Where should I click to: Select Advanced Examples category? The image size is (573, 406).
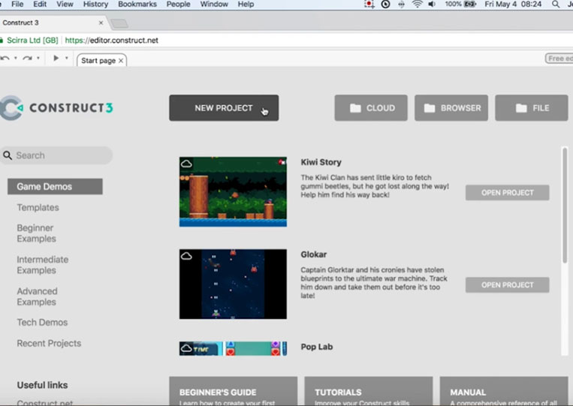click(37, 296)
